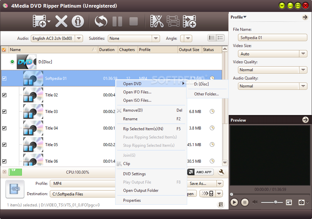
Task: Click the File Name input field
Action: pos(273,37)
